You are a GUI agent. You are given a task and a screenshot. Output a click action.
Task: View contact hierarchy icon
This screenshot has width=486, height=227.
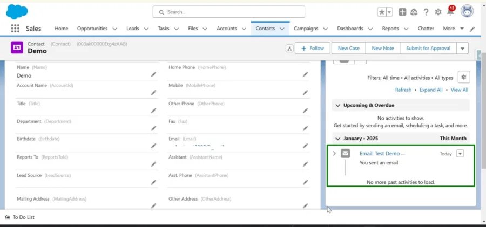pyautogui.click(x=289, y=49)
